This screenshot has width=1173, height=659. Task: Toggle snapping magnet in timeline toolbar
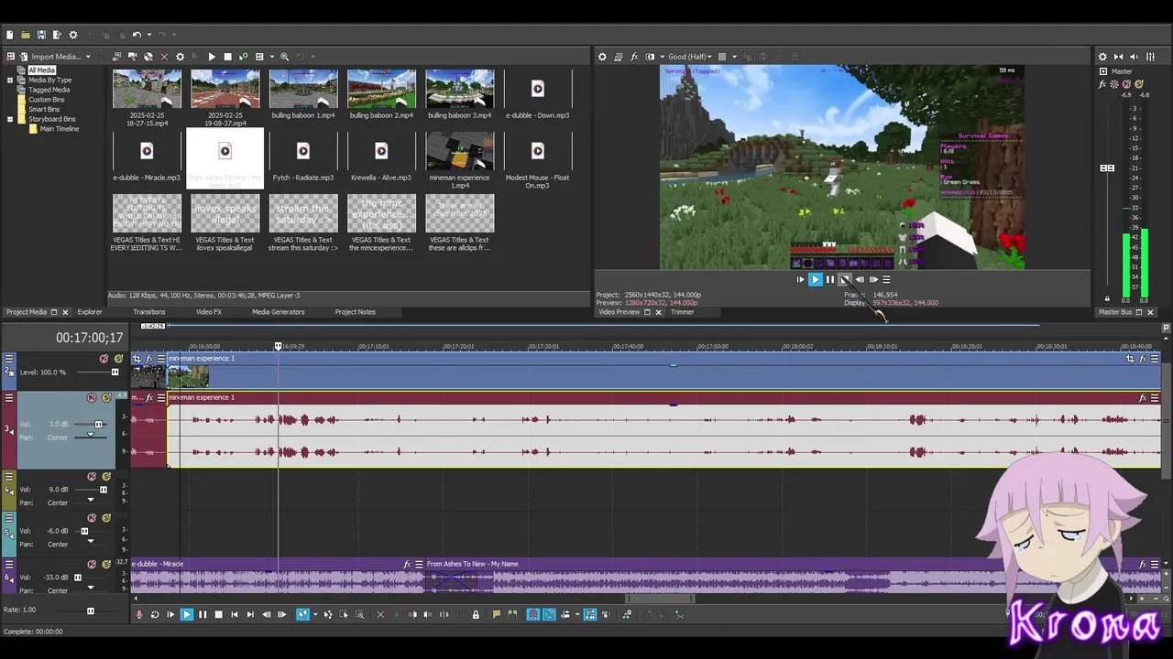point(532,614)
